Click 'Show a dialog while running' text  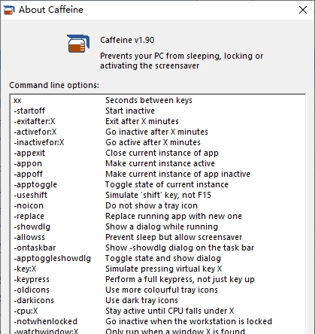pos(162,226)
